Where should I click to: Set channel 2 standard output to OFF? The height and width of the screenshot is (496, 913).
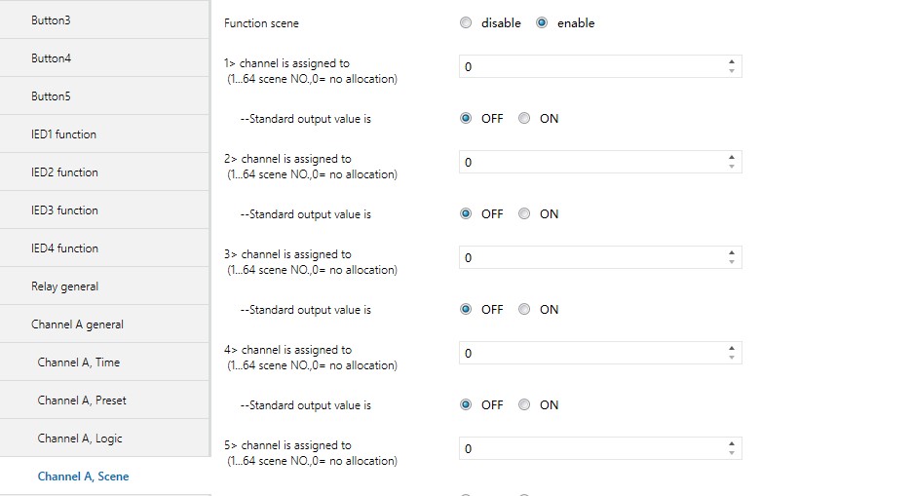(x=466, y=213)
